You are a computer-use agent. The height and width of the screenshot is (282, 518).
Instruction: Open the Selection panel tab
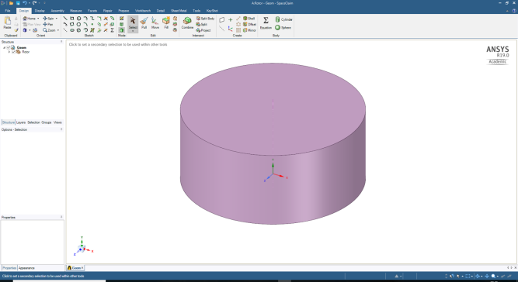[33, 122]
